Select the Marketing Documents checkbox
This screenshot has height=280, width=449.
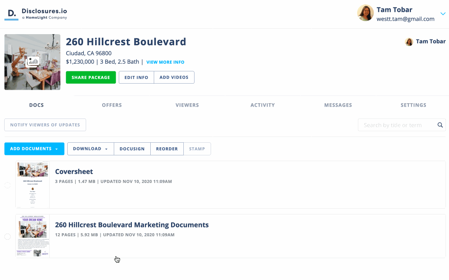7,236
